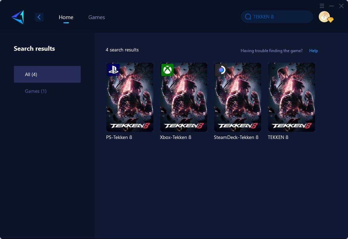348x239 pixels.
Task: Click the '4 search results' text
Action: pyautogui.click(x=122, y=50)
